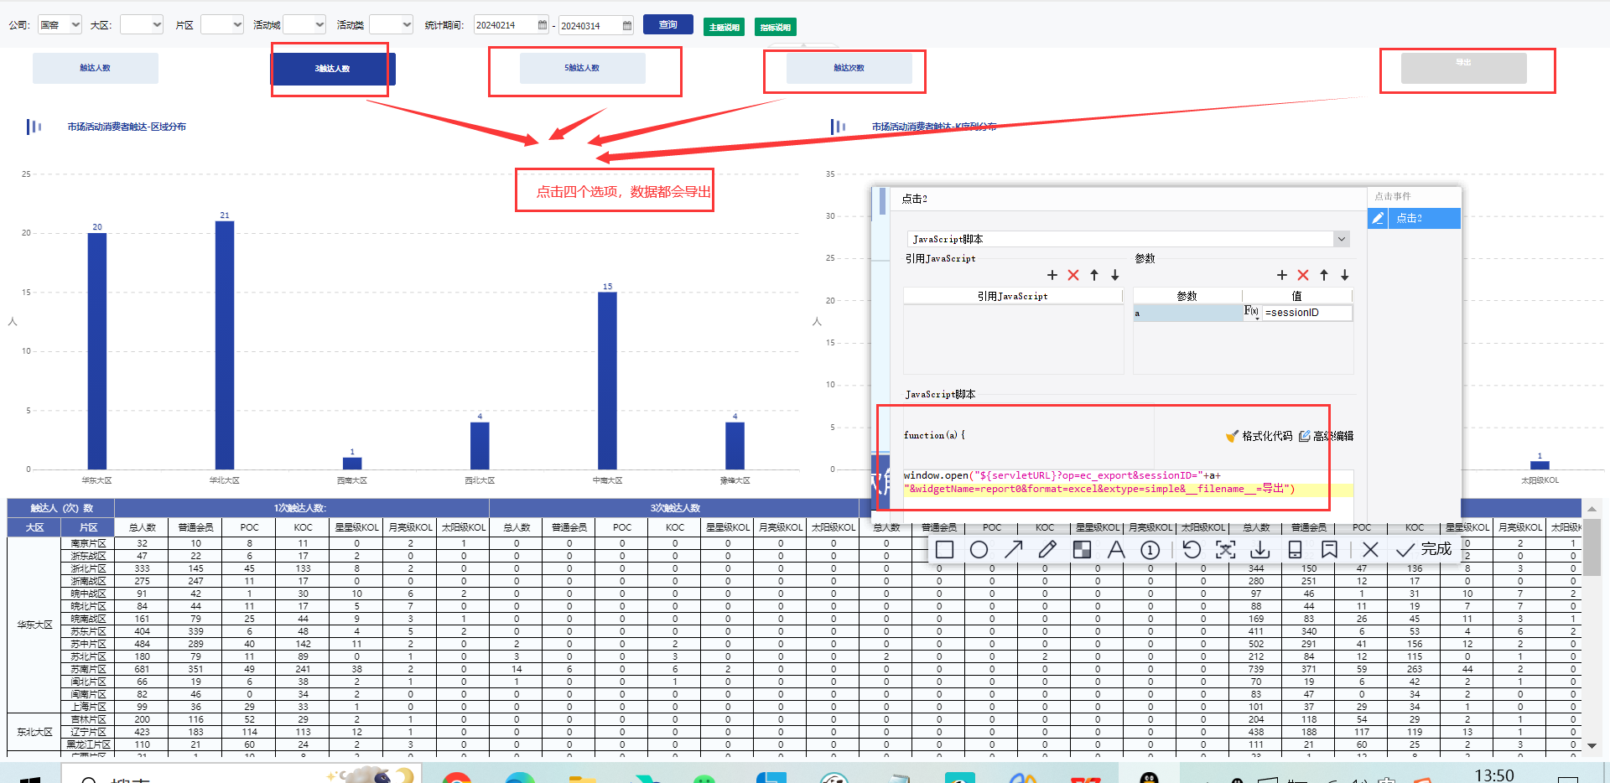Screen dimensions: 1610x783
Task: Select the pencil drawing tool
Action: [1047, 550]
